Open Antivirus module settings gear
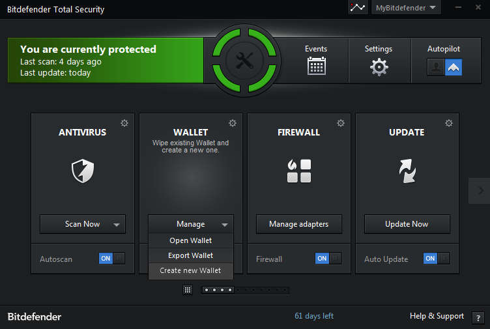 tap(124, 123)
